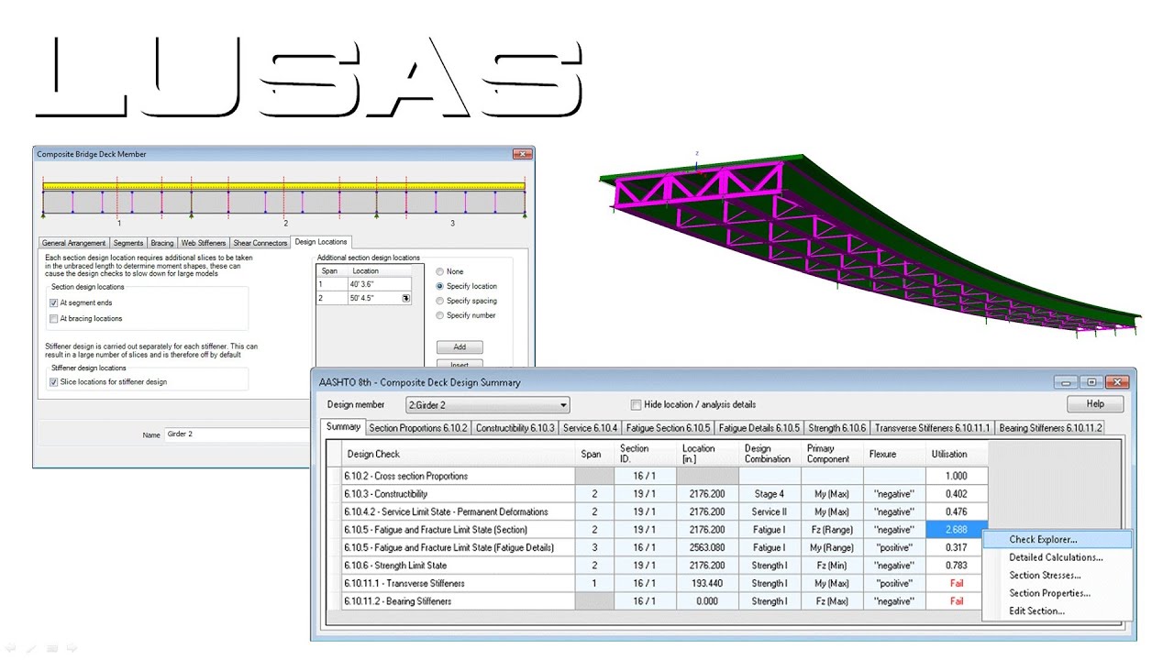The image size is (1174, 660).
Task: Open the Fatigue Section 6.10.5 tab
Action: pos(669,428)
